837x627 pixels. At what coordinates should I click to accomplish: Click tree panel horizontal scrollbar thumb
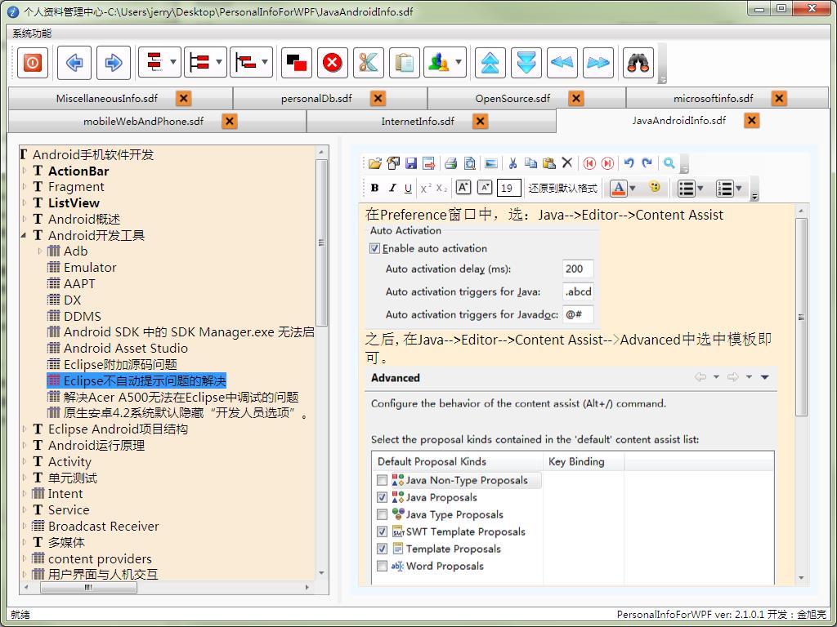point(88,588)
